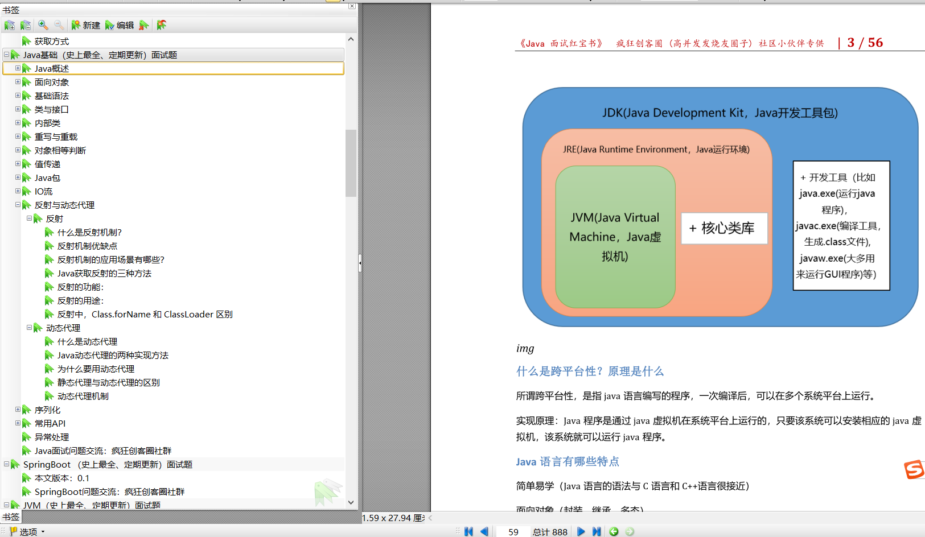Collapse the SpringBoot 面试题 root node
The image size is (925, 537).
coord(6,464)
